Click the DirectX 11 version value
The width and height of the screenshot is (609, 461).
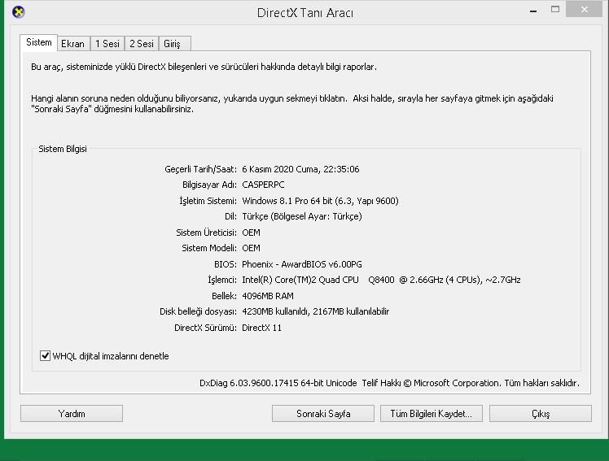[262, 328]
